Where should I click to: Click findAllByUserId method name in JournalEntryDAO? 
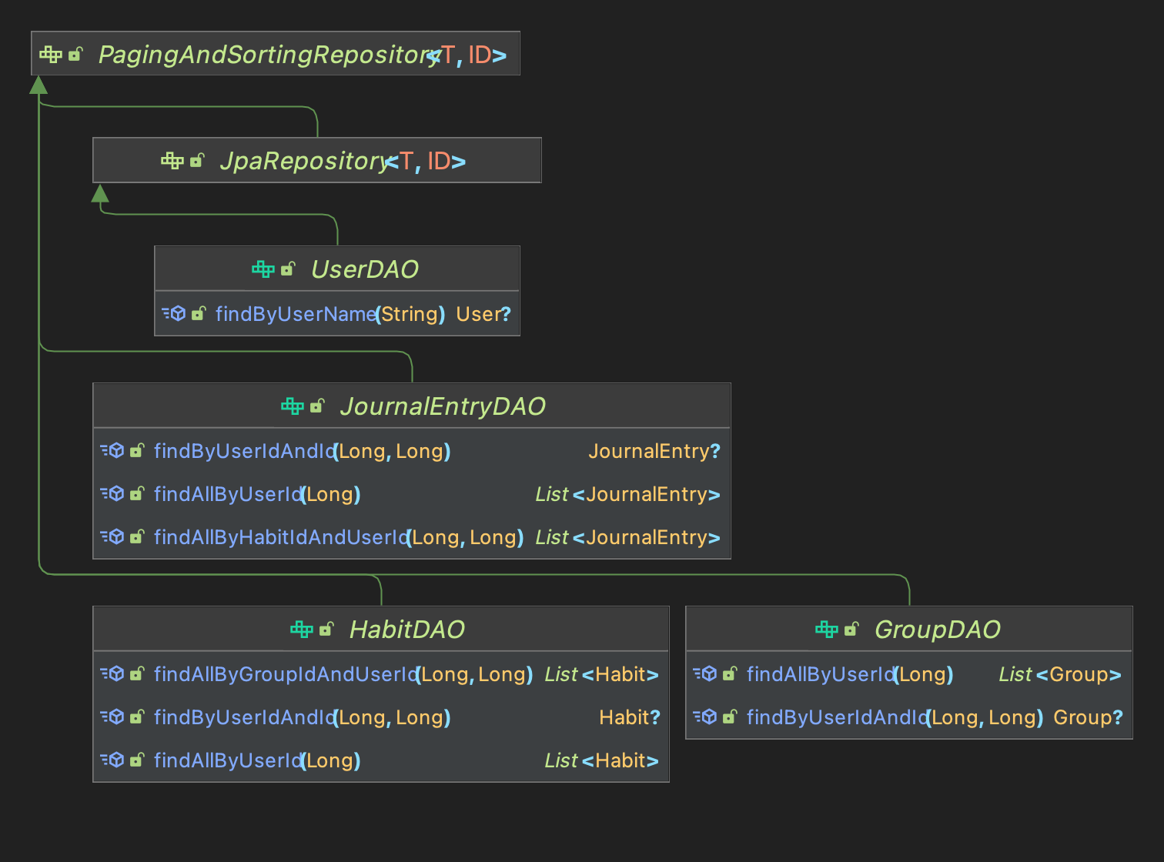tap(228, 494)
